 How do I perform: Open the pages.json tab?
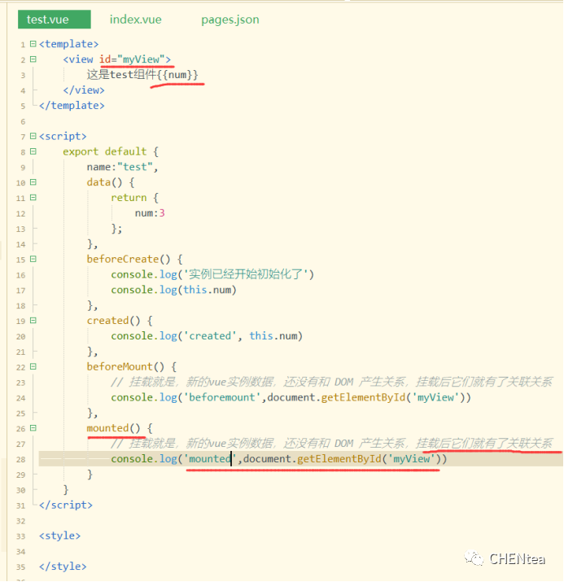[x=230, y=20]
